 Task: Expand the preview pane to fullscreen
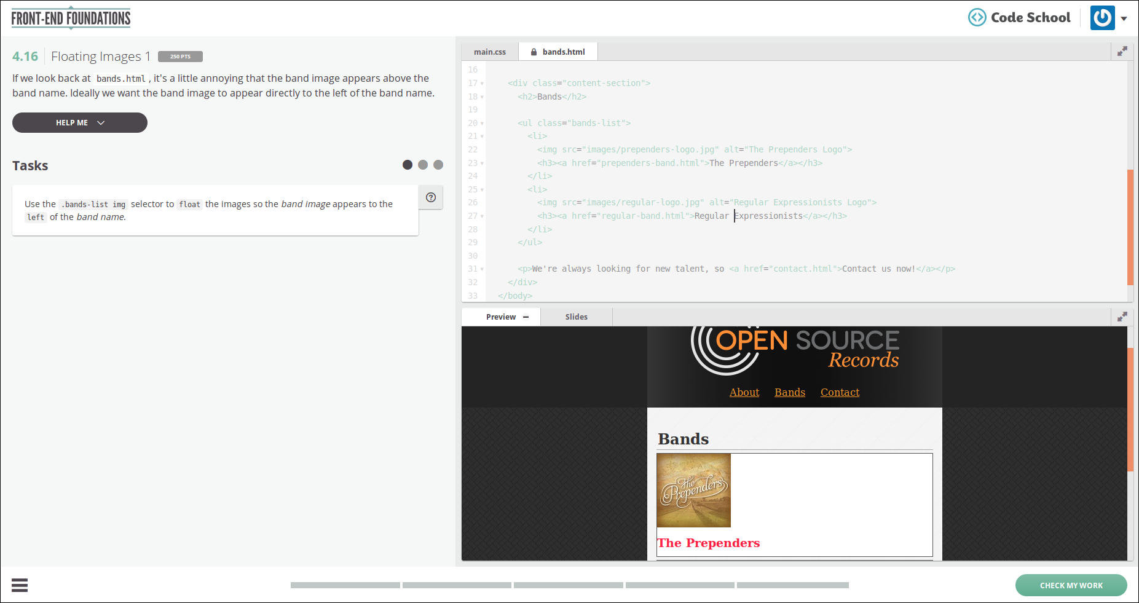click(x=1122, y=317)
